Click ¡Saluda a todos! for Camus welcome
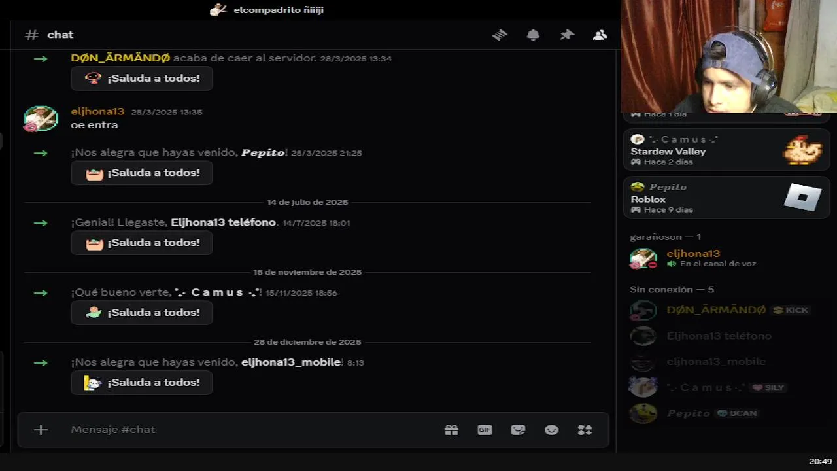This screenshot has width=837, height=471. (142, 313)
